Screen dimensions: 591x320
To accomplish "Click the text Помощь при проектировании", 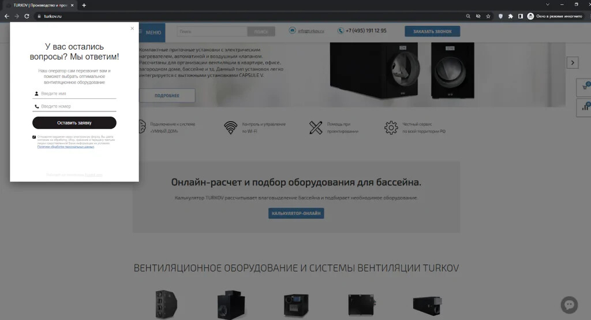I will coord(342,128).
